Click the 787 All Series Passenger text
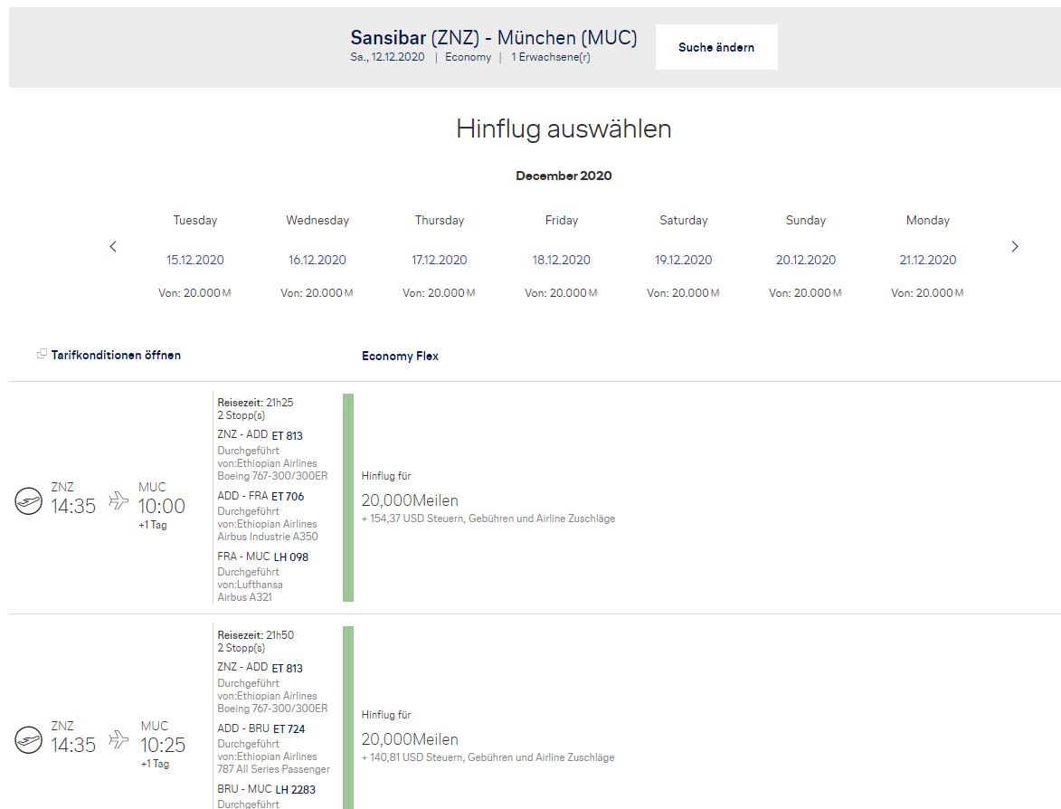 click(273, 769)
